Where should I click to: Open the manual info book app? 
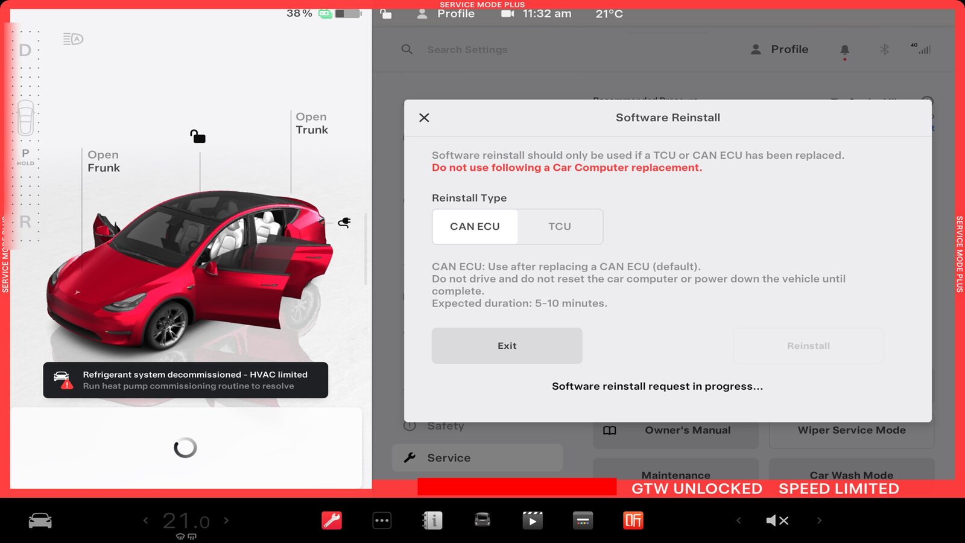click(432, 520)
